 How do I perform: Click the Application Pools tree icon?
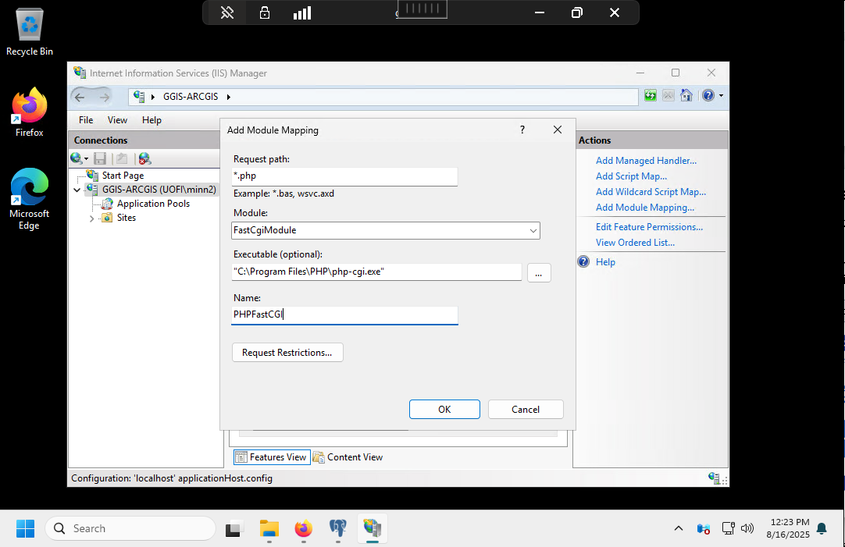107,204
